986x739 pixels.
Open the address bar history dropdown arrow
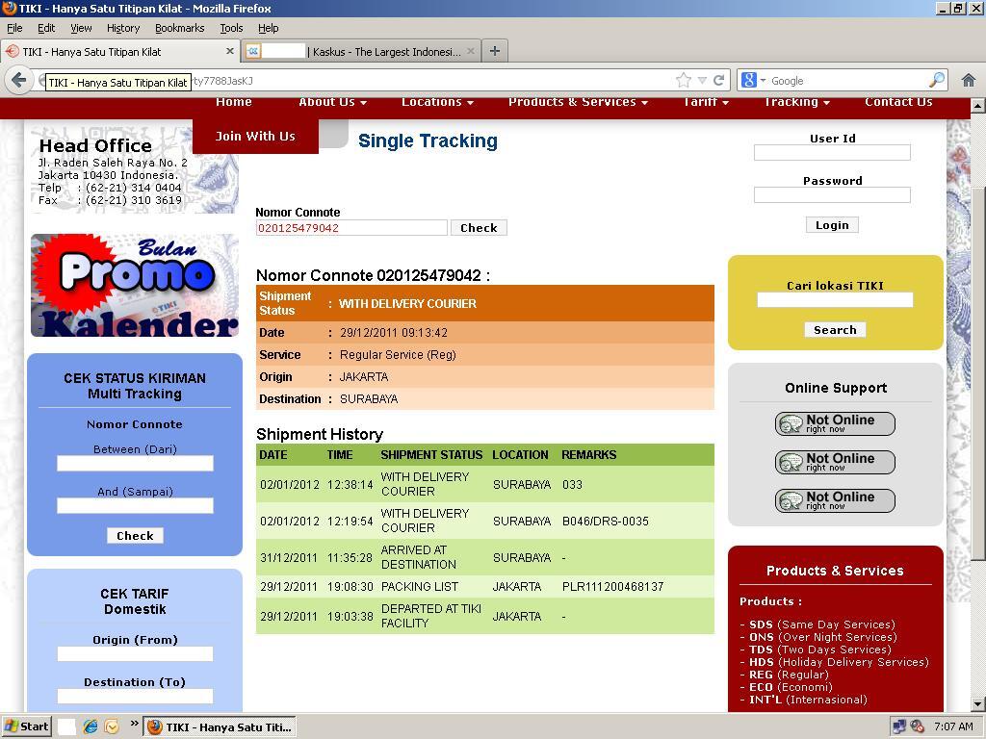point(702,81)
